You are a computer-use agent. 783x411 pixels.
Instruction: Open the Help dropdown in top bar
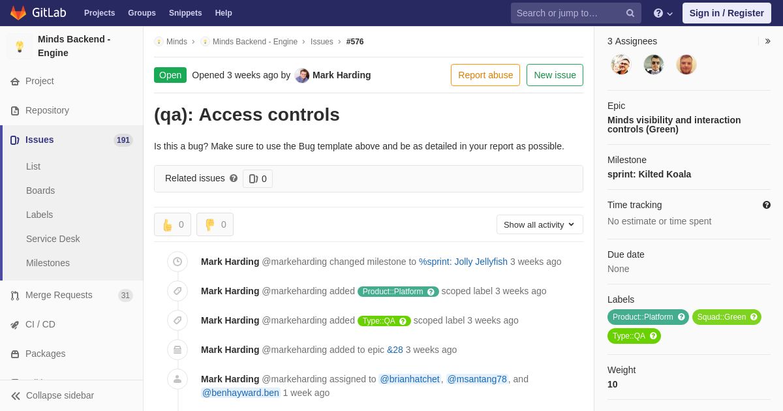click(663, 13)
